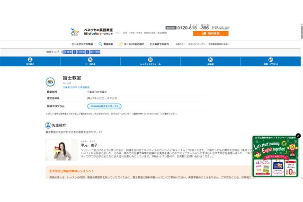Click the address value 千葉県白井市冨士
The image size is (303, 202).
pos(97,92)
